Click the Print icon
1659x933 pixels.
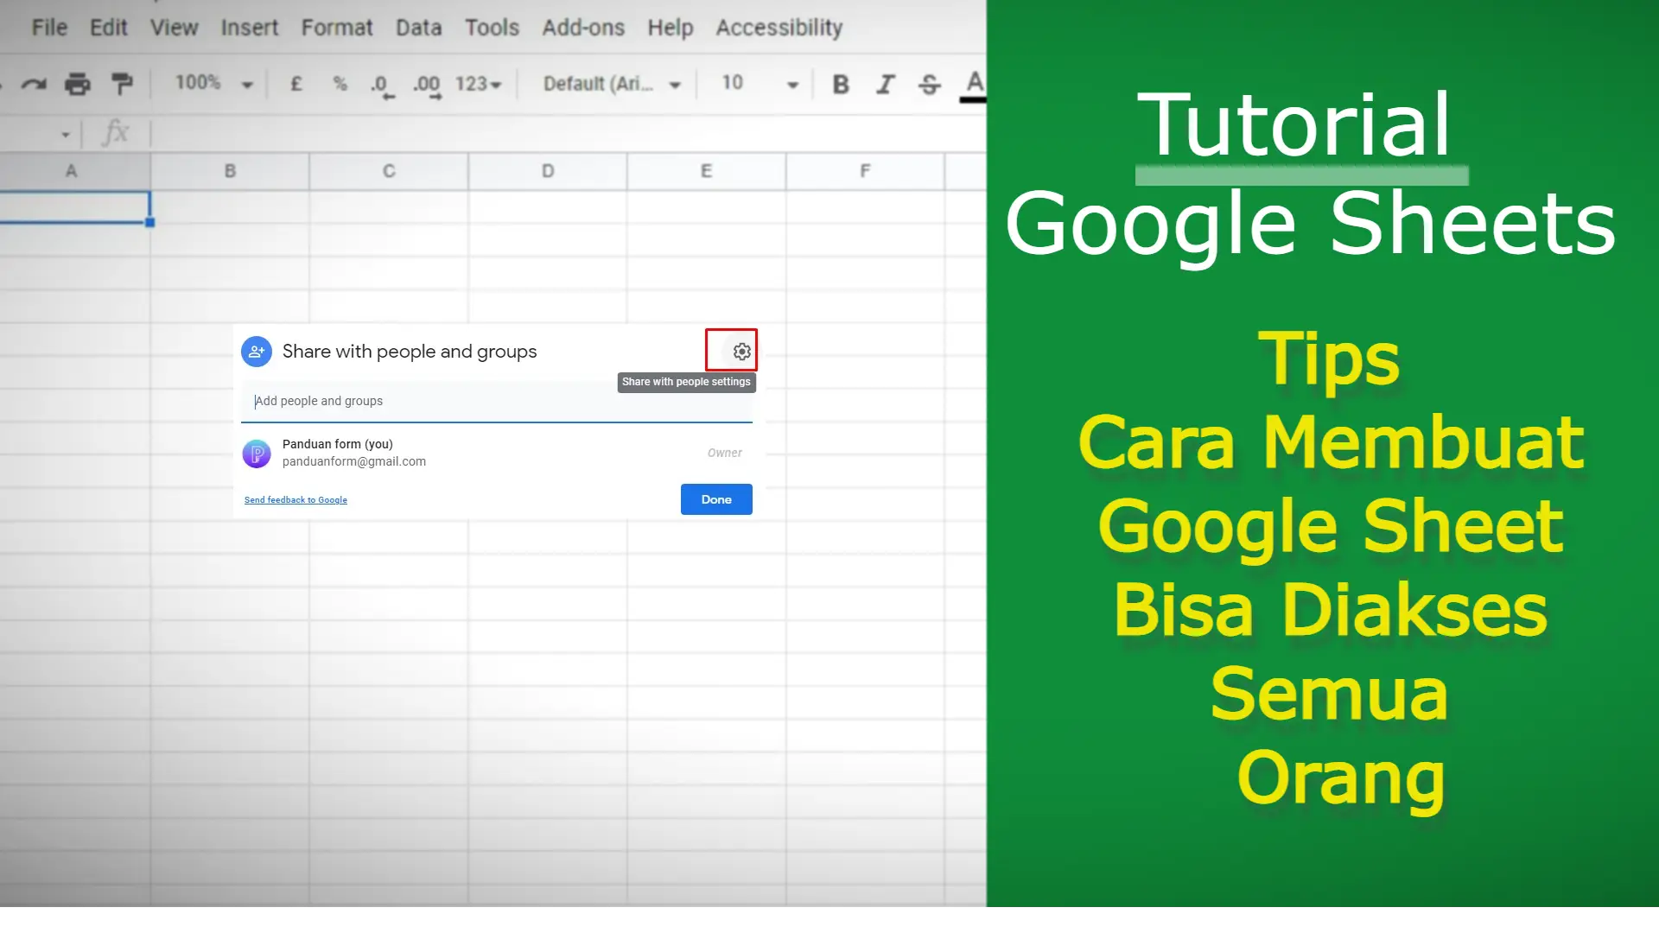pos(78,84)
